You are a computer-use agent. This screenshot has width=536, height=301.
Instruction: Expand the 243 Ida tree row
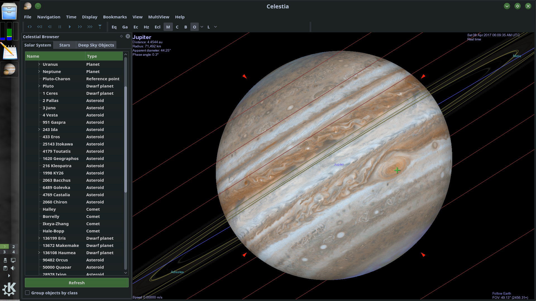tap(39, 130)
